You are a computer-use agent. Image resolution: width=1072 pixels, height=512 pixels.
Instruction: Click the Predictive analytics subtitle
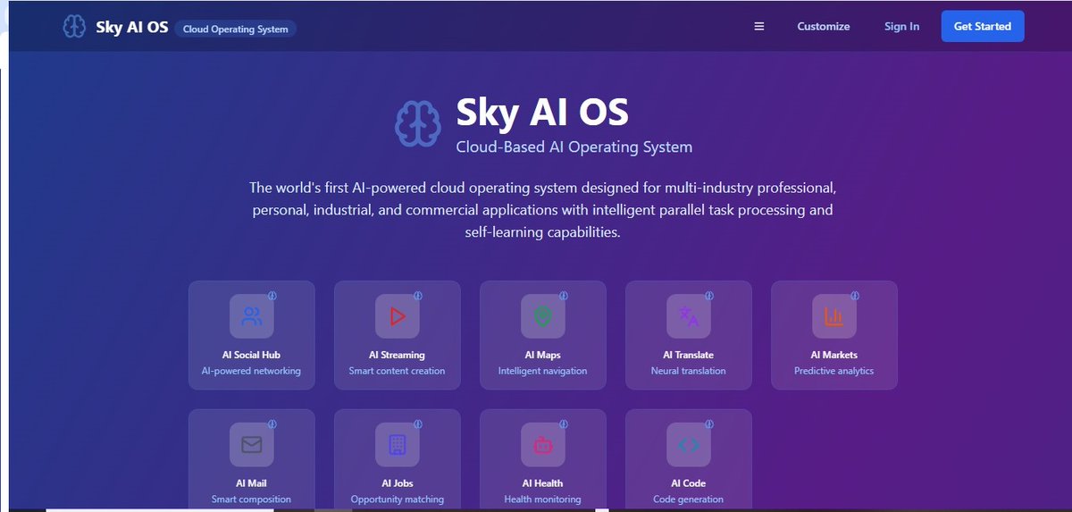coord(834,371)
